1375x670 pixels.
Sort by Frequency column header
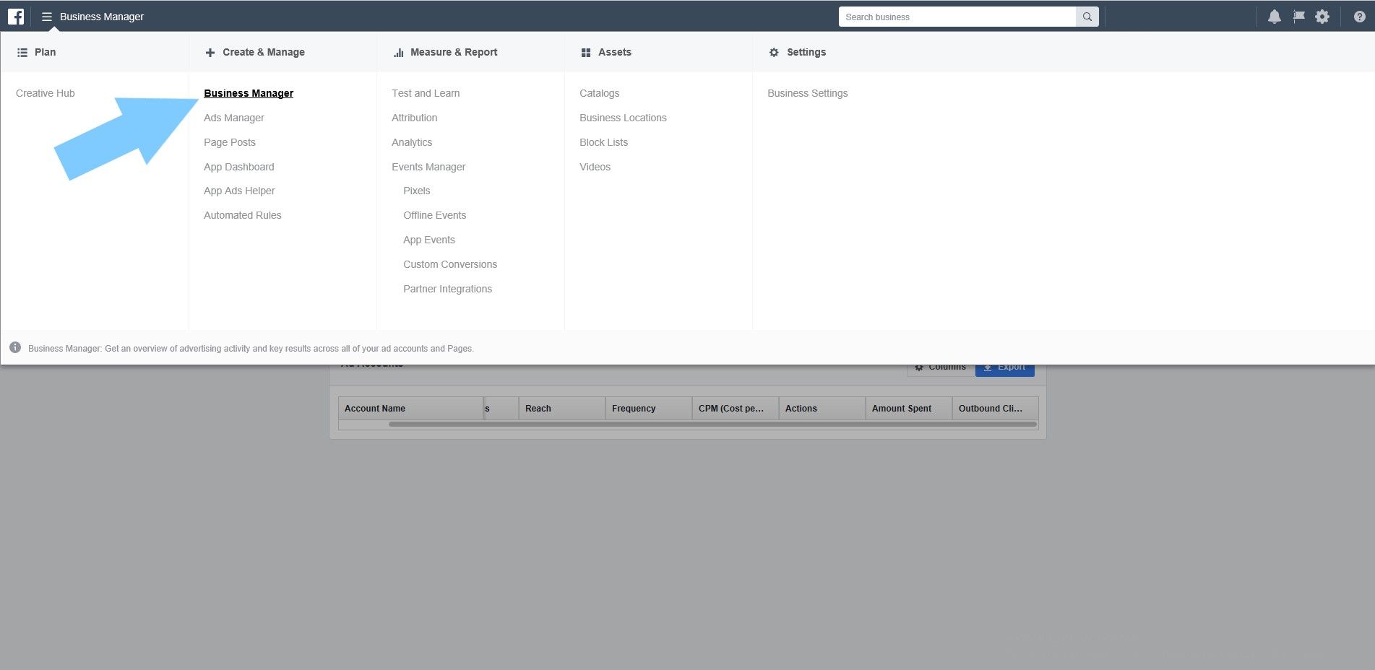coord(649,408)
